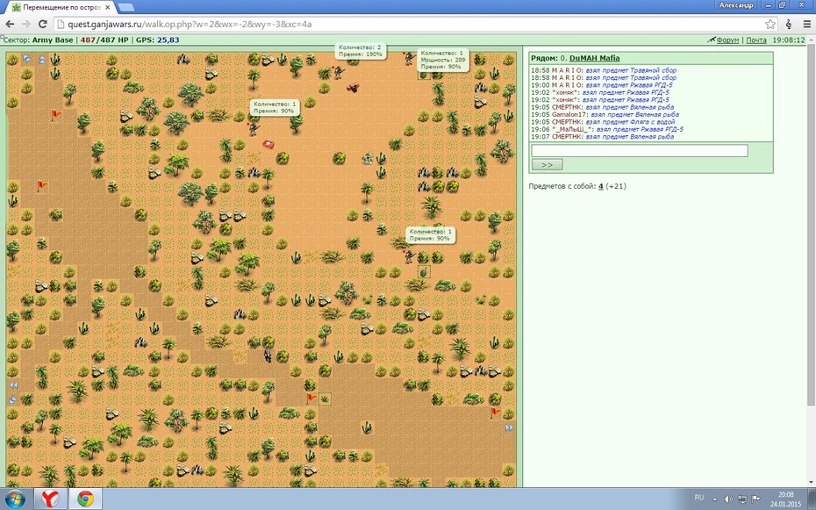Open the Action Center flag icon
Image resolution: width=816 pixels, height=510 pixels.
point(756,499)
